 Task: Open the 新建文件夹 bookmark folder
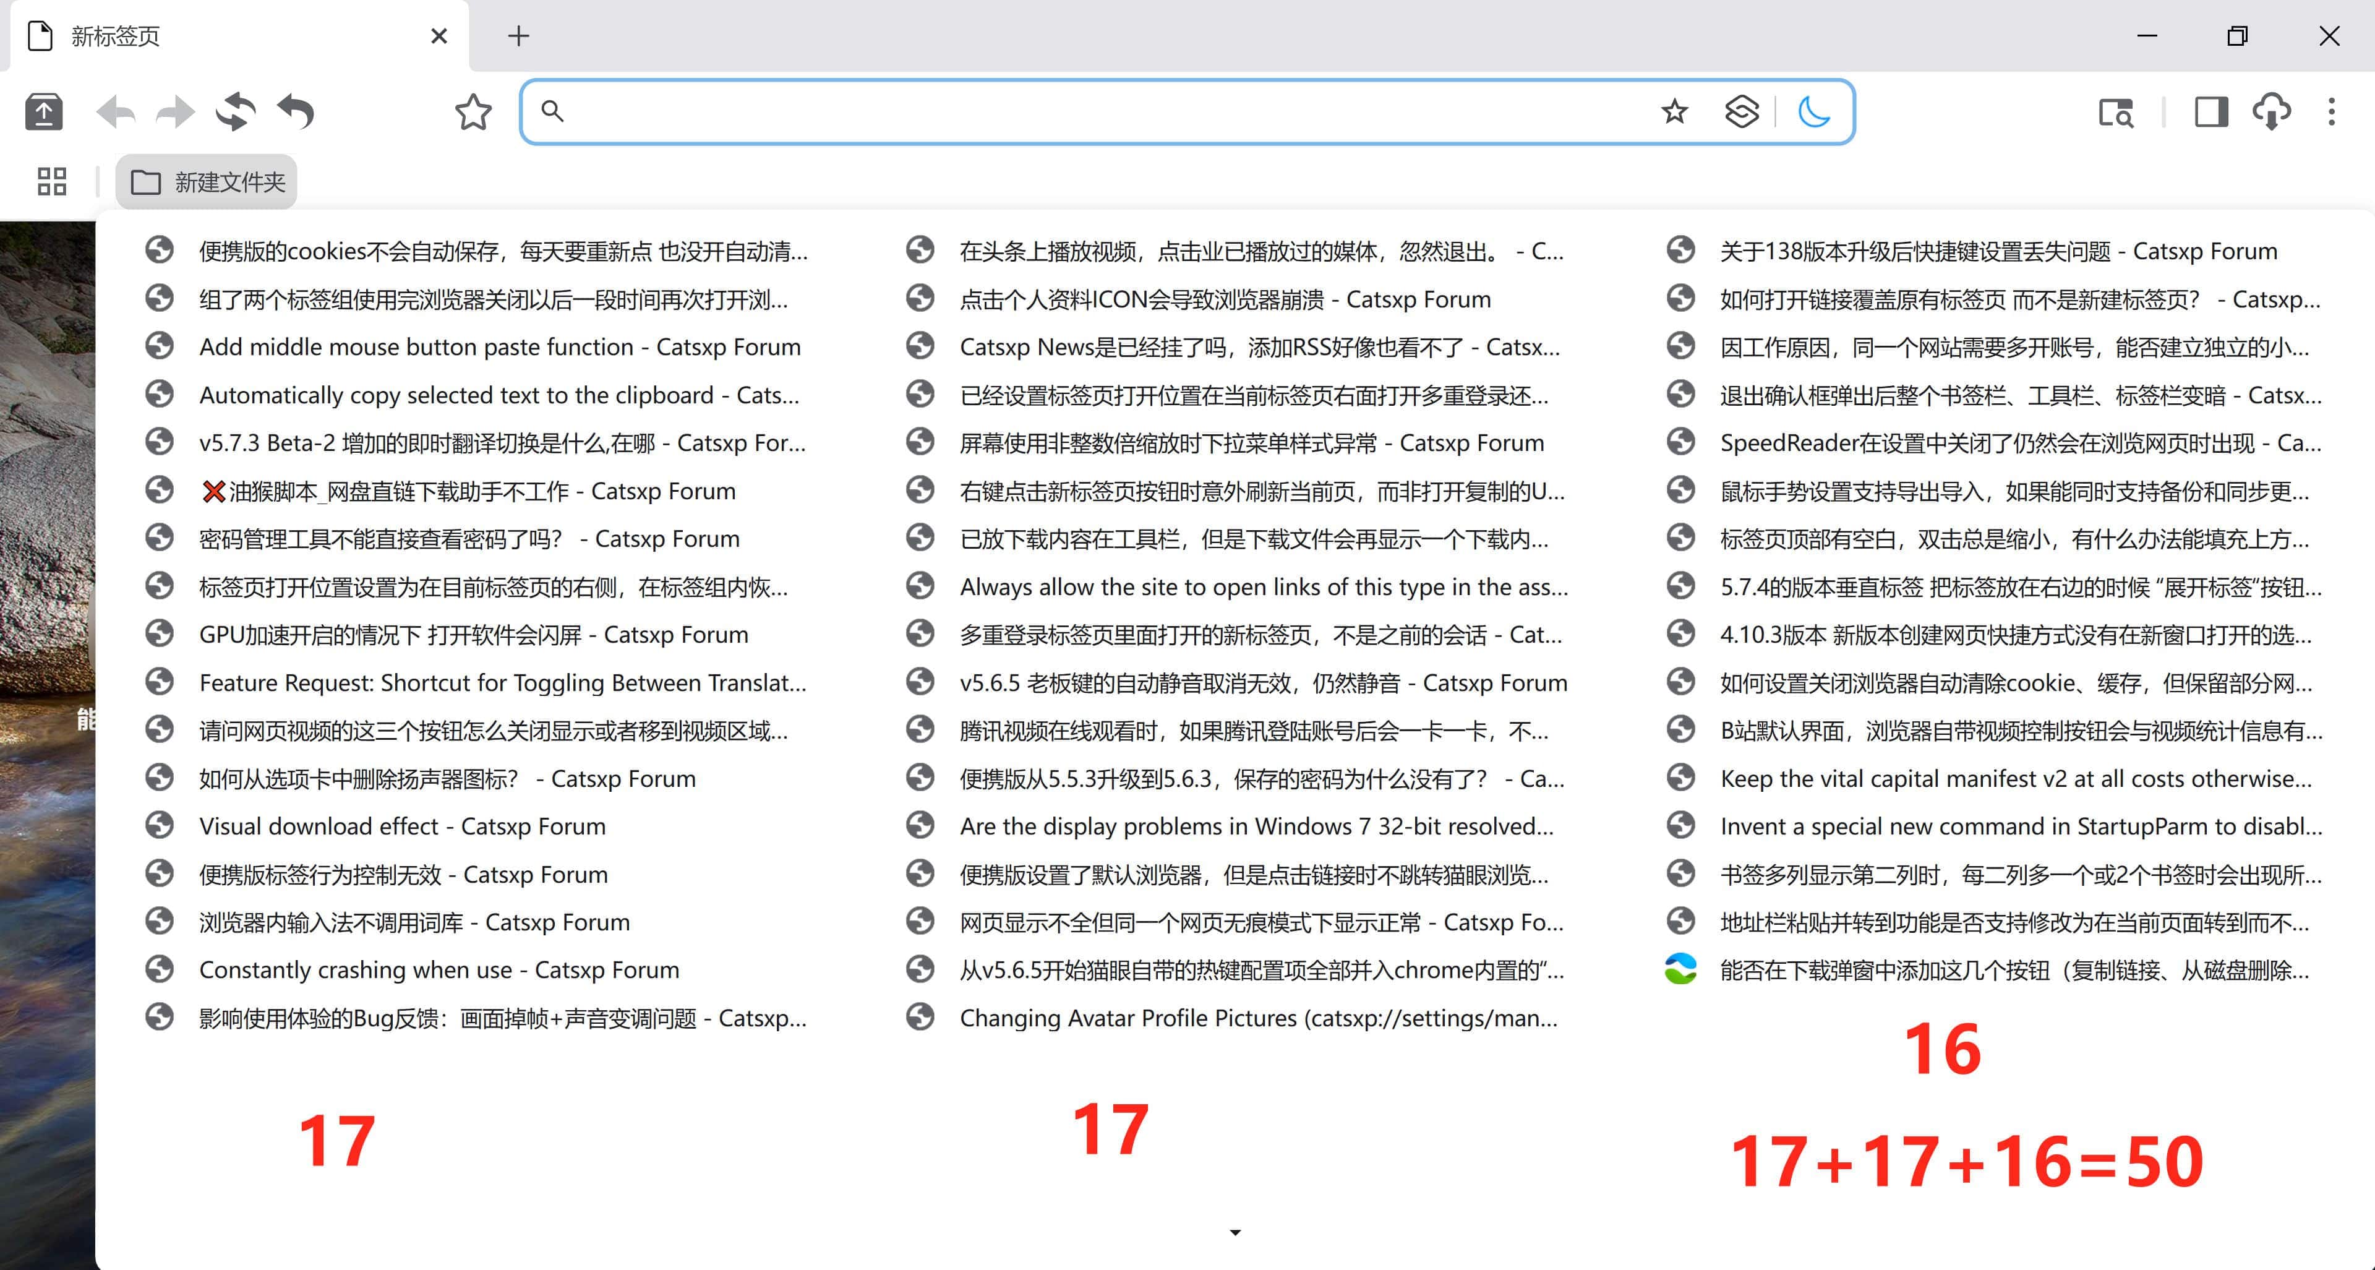pyautogui.click(x=207, y=182)
